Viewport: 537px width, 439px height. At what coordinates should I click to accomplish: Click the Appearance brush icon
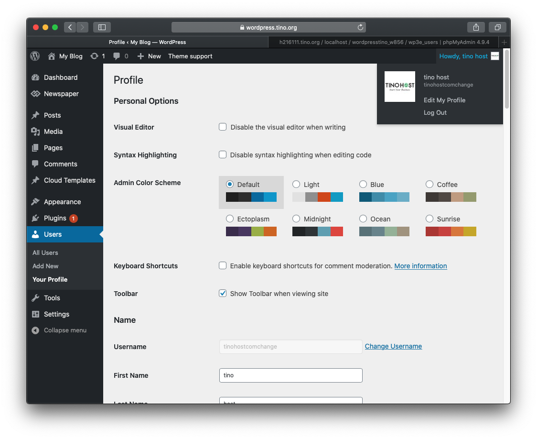(x=35, y=201)
